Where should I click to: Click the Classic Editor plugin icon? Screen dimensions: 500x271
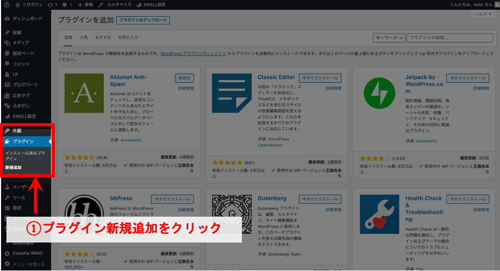[x=232, y=93]
